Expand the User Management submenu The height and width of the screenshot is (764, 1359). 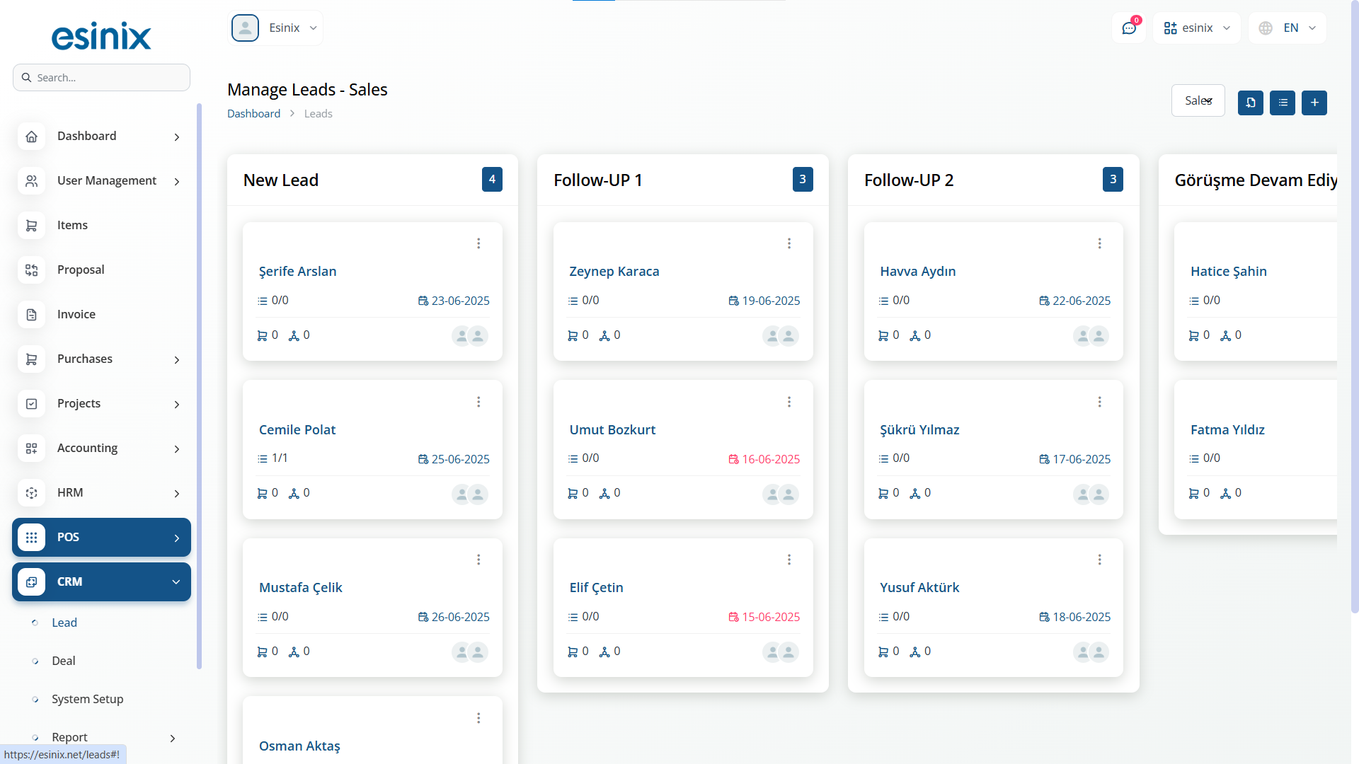coord(177,182)
